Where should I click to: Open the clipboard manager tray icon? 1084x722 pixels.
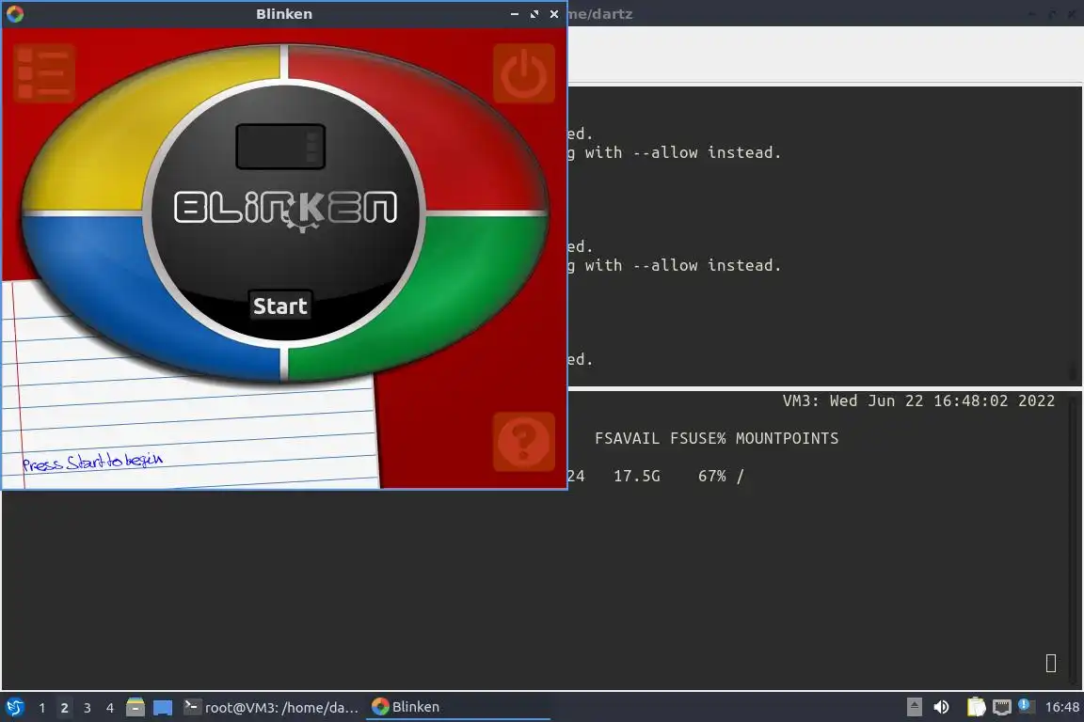[976, 707]
